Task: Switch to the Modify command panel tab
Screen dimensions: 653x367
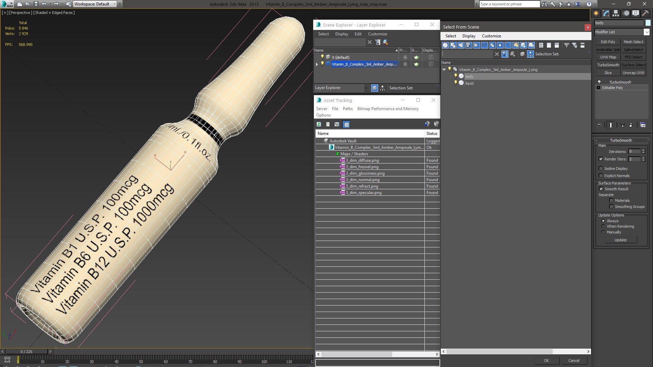Action: (x=606, y=13)
